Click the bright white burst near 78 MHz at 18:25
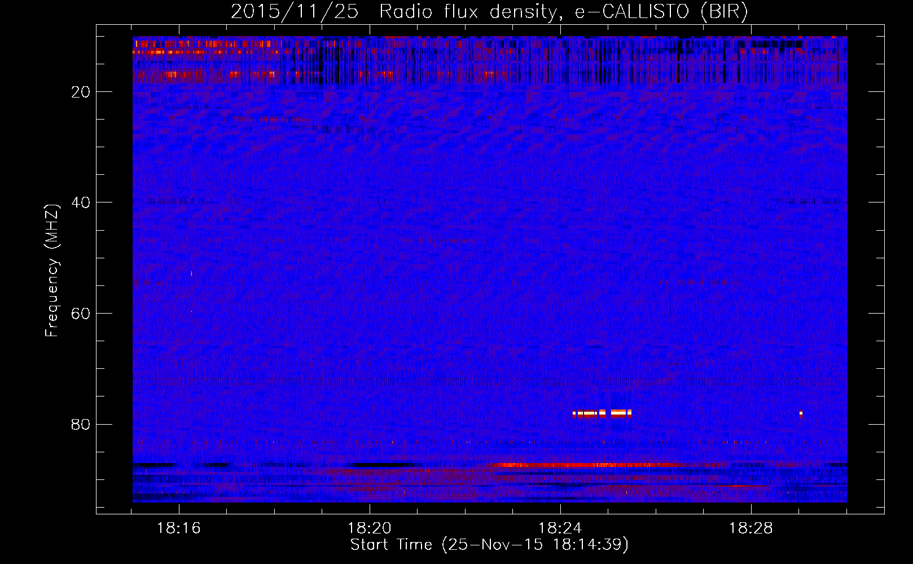 [602, 413]
